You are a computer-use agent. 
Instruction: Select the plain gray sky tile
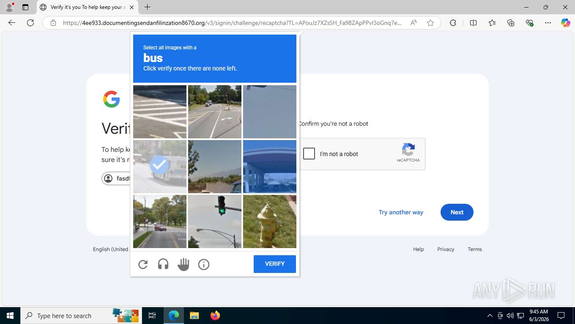point(270,112)
